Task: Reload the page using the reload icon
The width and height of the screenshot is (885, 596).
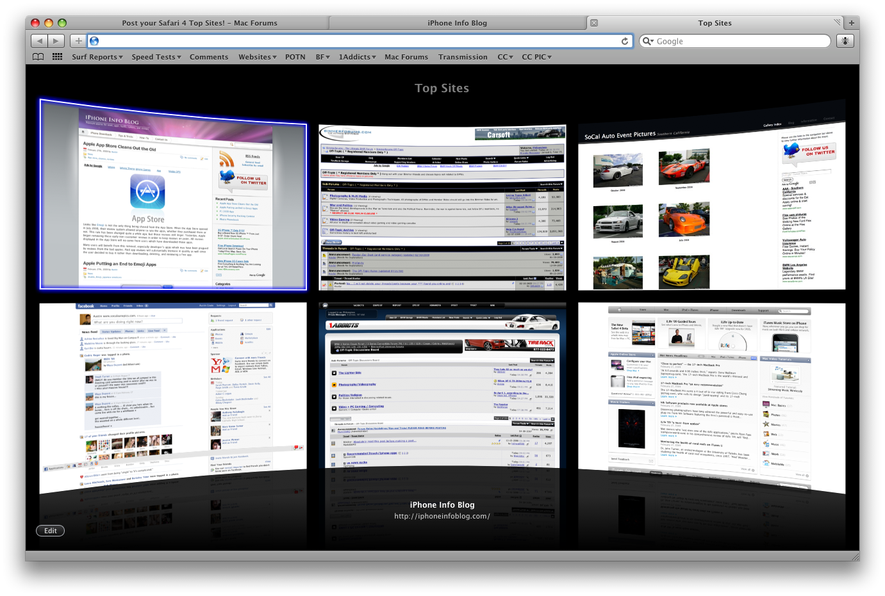Action: (625, 41)
